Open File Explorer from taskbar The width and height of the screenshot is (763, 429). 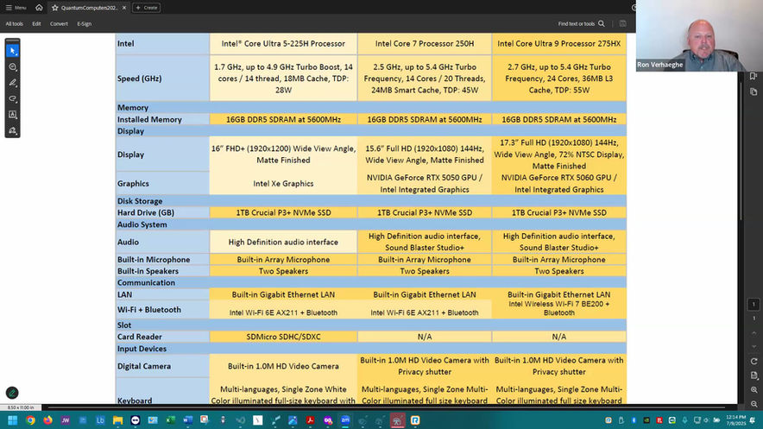click(117, 420)
